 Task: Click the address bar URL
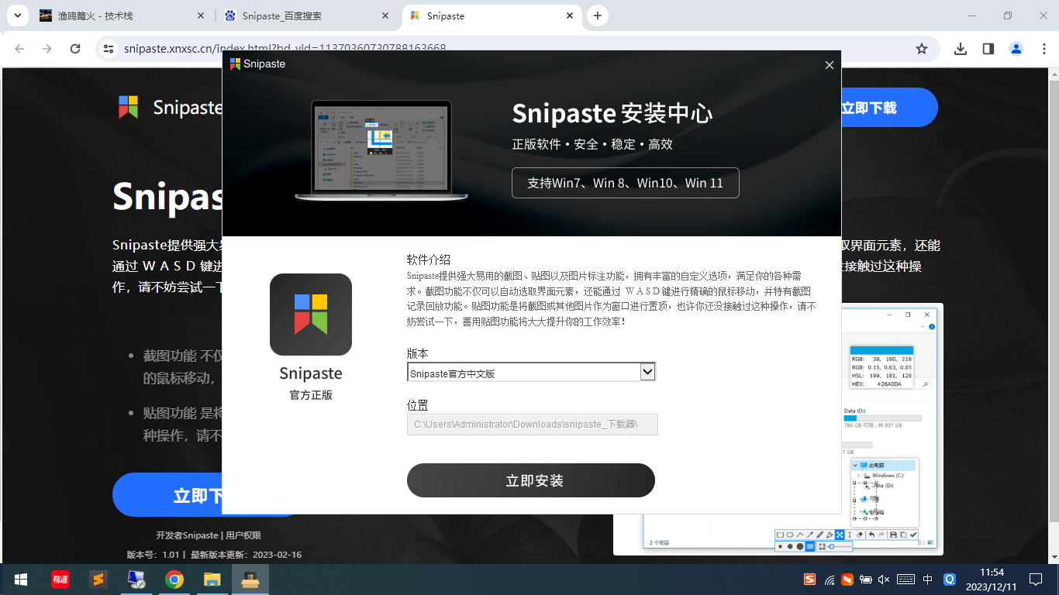[x=285, y=48]
